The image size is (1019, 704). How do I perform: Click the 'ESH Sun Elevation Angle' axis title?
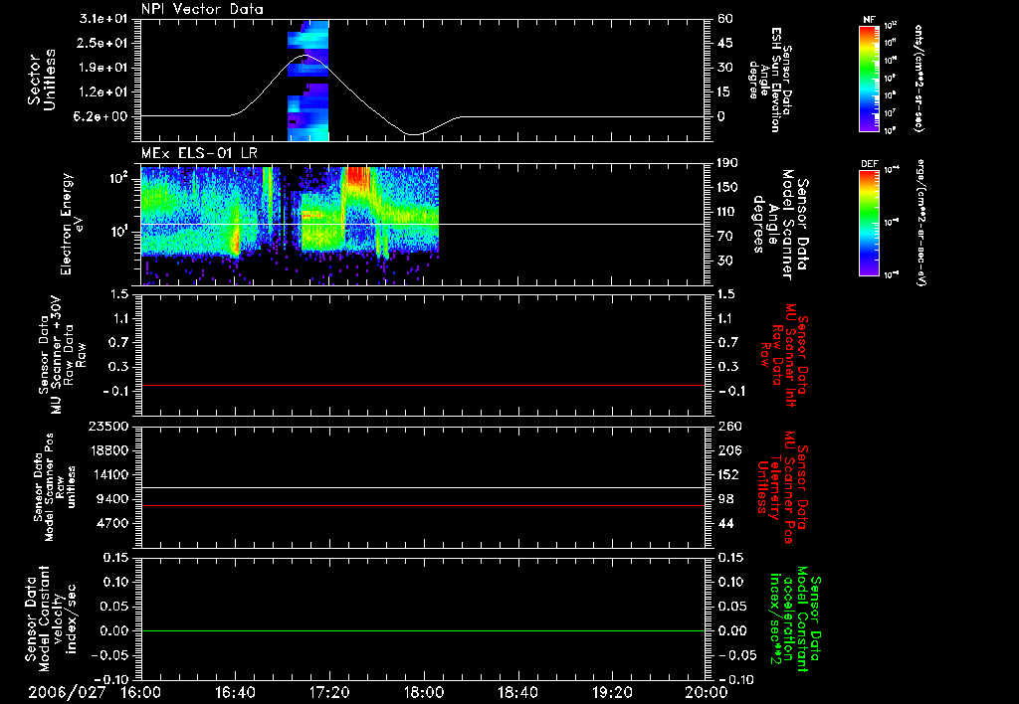(771, 80)
